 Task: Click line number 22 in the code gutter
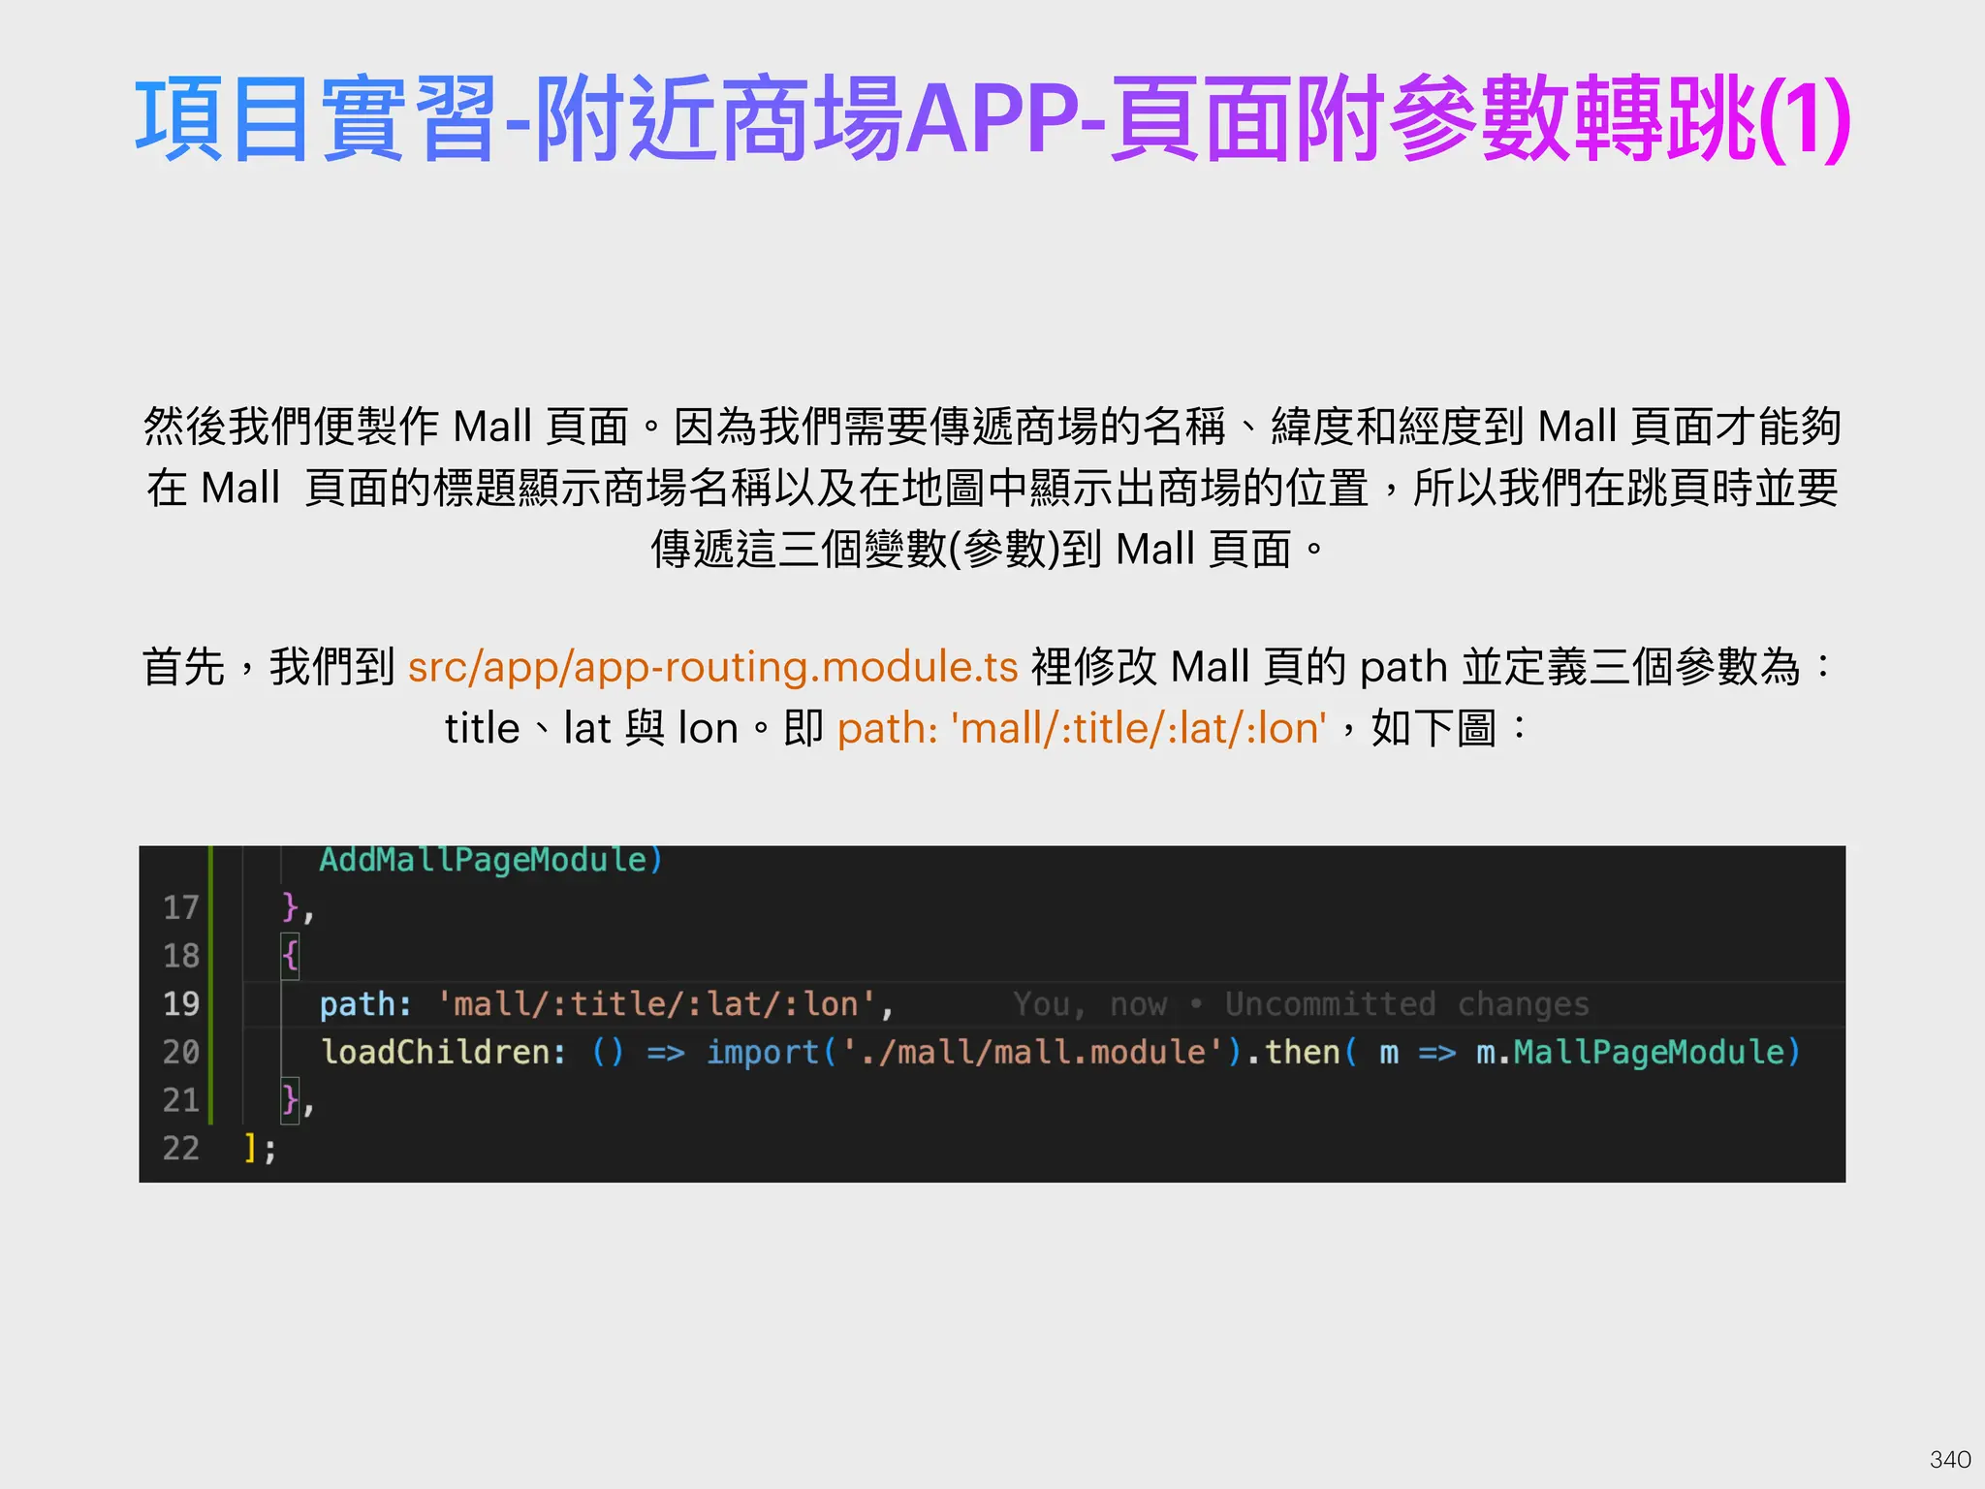click(180, 1148)
